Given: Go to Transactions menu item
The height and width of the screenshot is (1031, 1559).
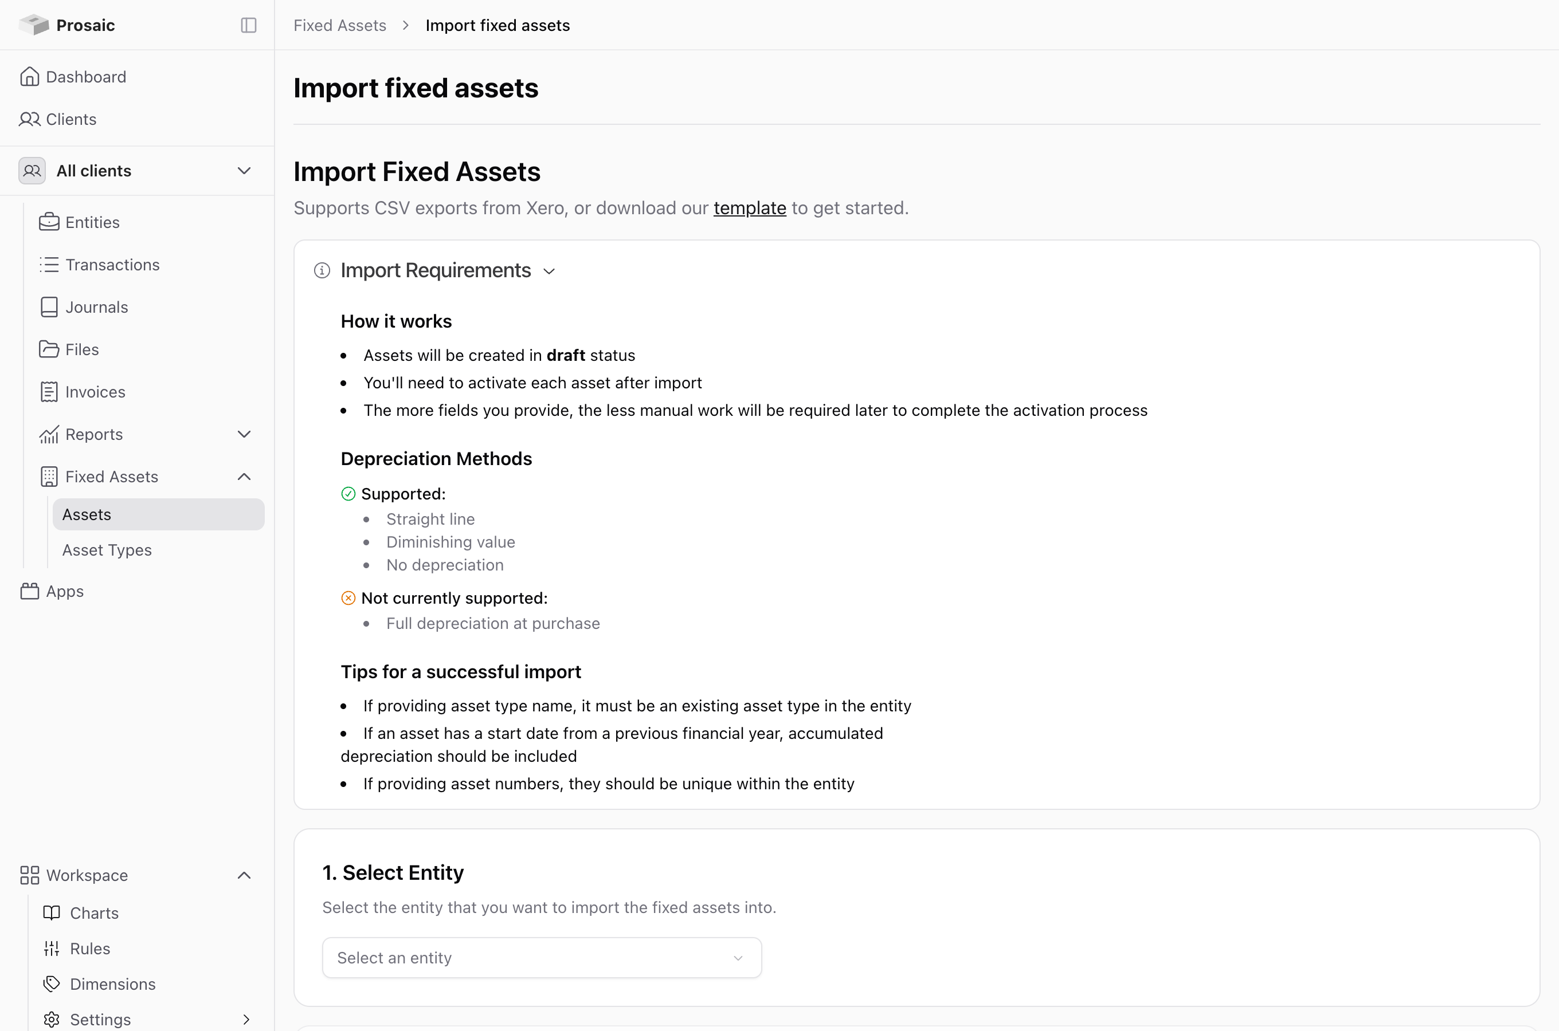Looking at the screenshot, I should click(112, 264).
